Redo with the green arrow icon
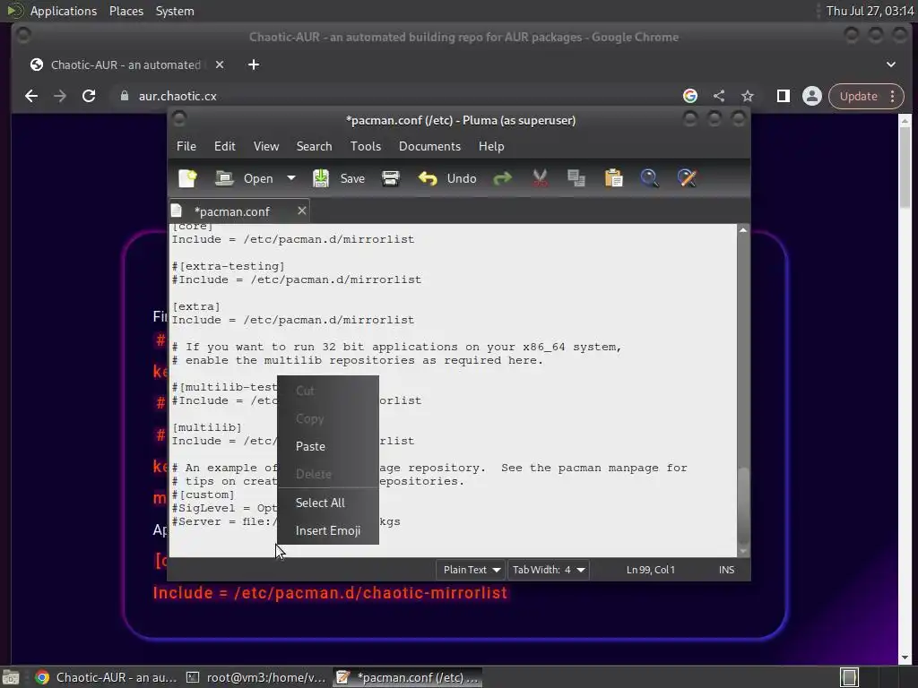 (502, 178)
